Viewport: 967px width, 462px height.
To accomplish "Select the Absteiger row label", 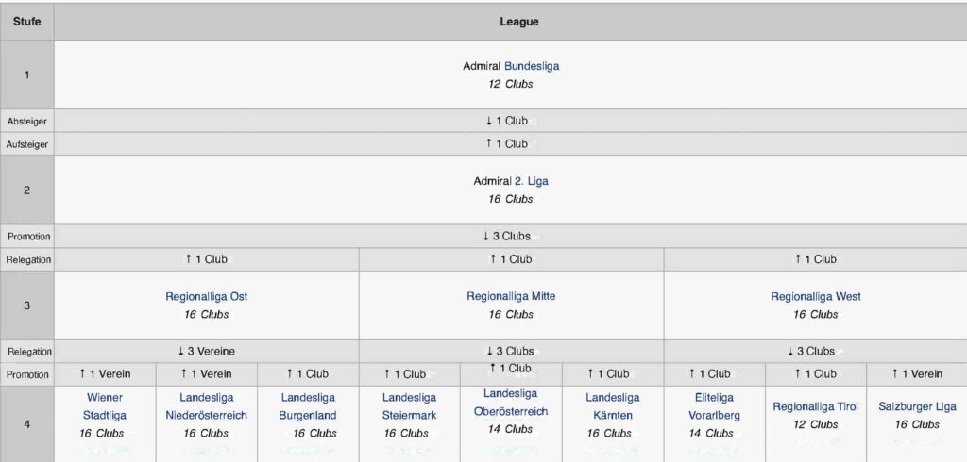I will point(27,122).
